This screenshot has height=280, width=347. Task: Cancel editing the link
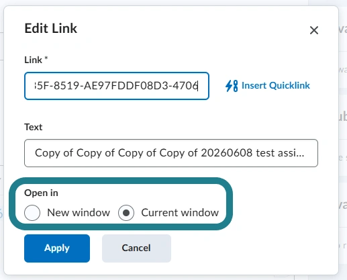click(136, 248)
